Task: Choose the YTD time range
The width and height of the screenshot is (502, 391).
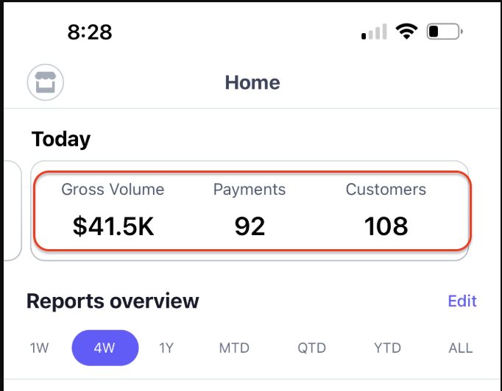Action: click(x=386, y=348)
